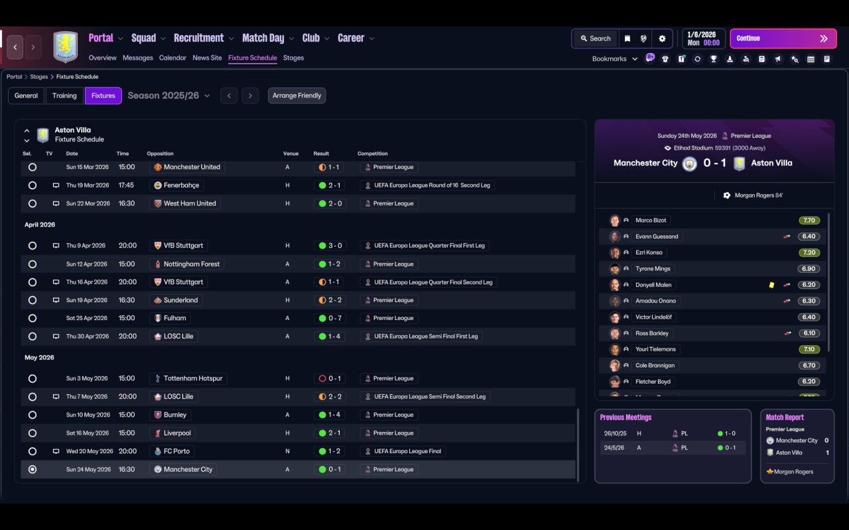This screenshot has width=849, height=530.
Task: Open the notifications speech bubble showing 9+
Action: (x=650, y=58)
